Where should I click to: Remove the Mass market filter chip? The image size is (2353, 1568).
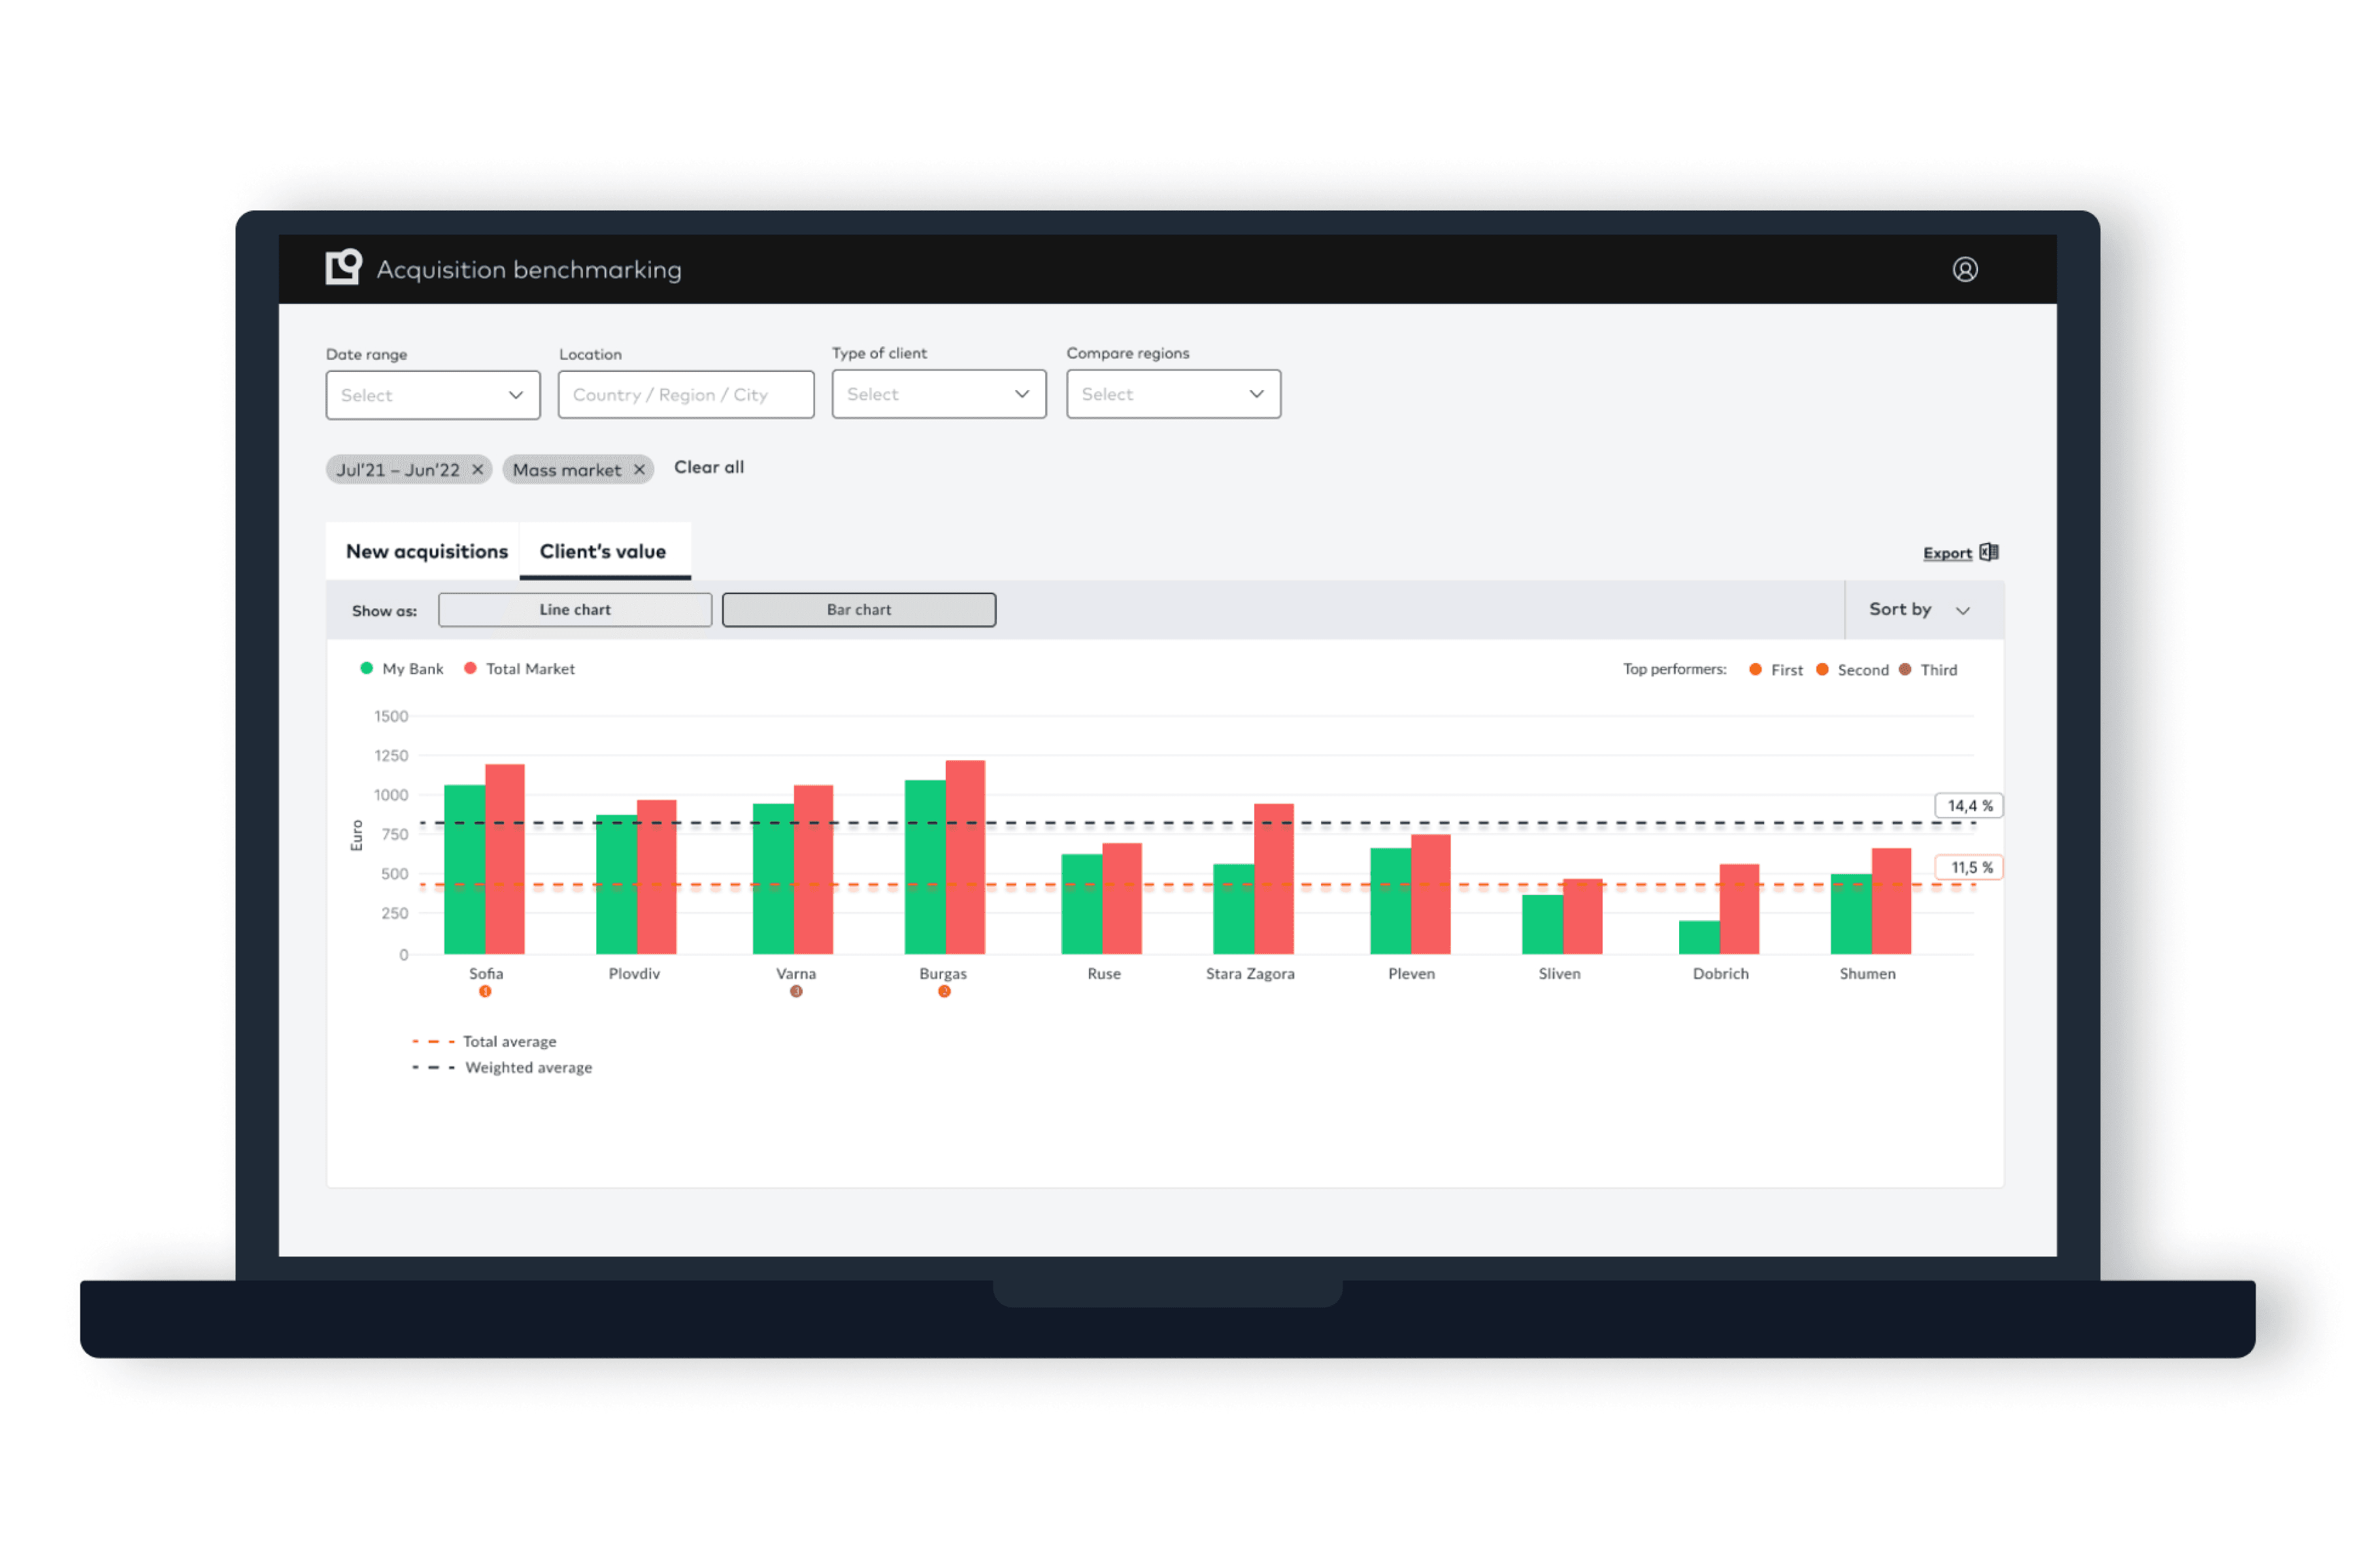[639, 469]
